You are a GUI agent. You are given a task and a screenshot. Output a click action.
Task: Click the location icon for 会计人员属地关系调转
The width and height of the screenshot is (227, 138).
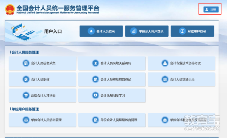coord(95,63)
